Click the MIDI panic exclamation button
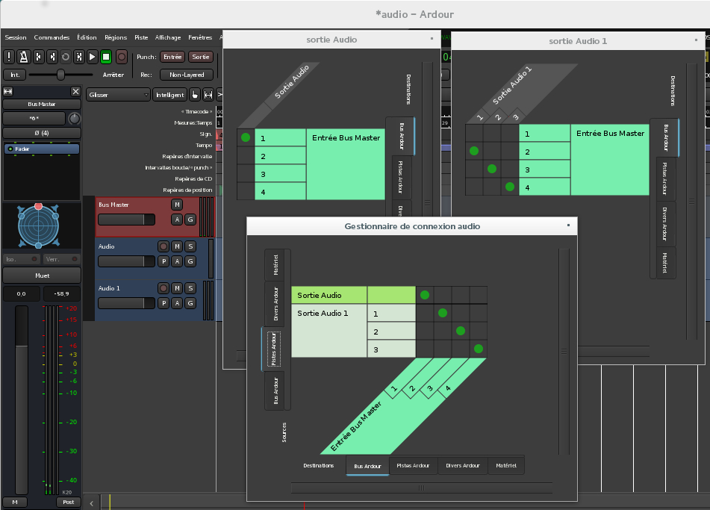Image resolution: width=710 pixels, height=510 pixels. [x=9, y=57]
